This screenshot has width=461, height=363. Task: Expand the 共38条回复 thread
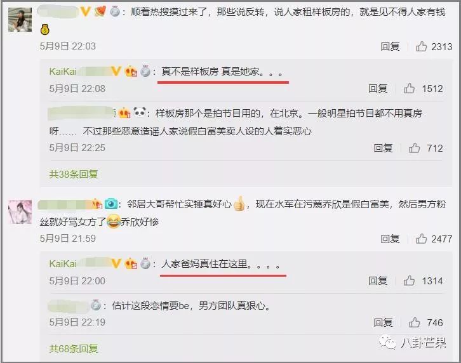[x=74, y=174]
